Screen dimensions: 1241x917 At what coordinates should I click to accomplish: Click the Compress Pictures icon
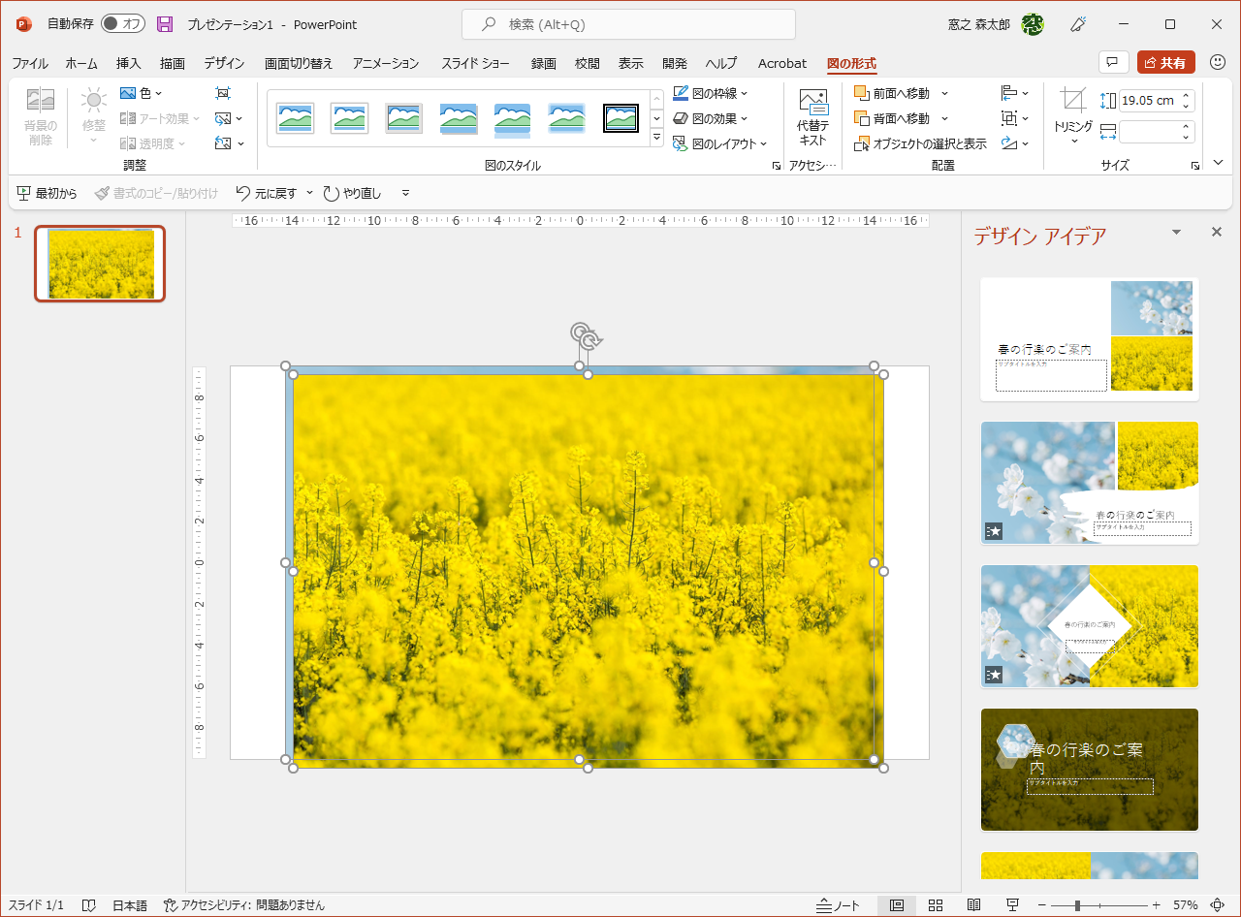click(x=223, y=93)
